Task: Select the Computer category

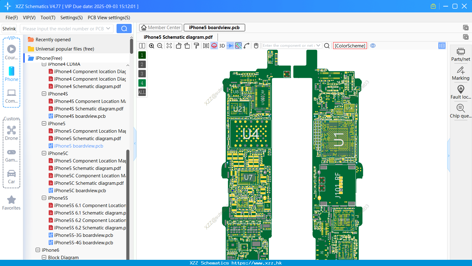Action: (11, 96)
